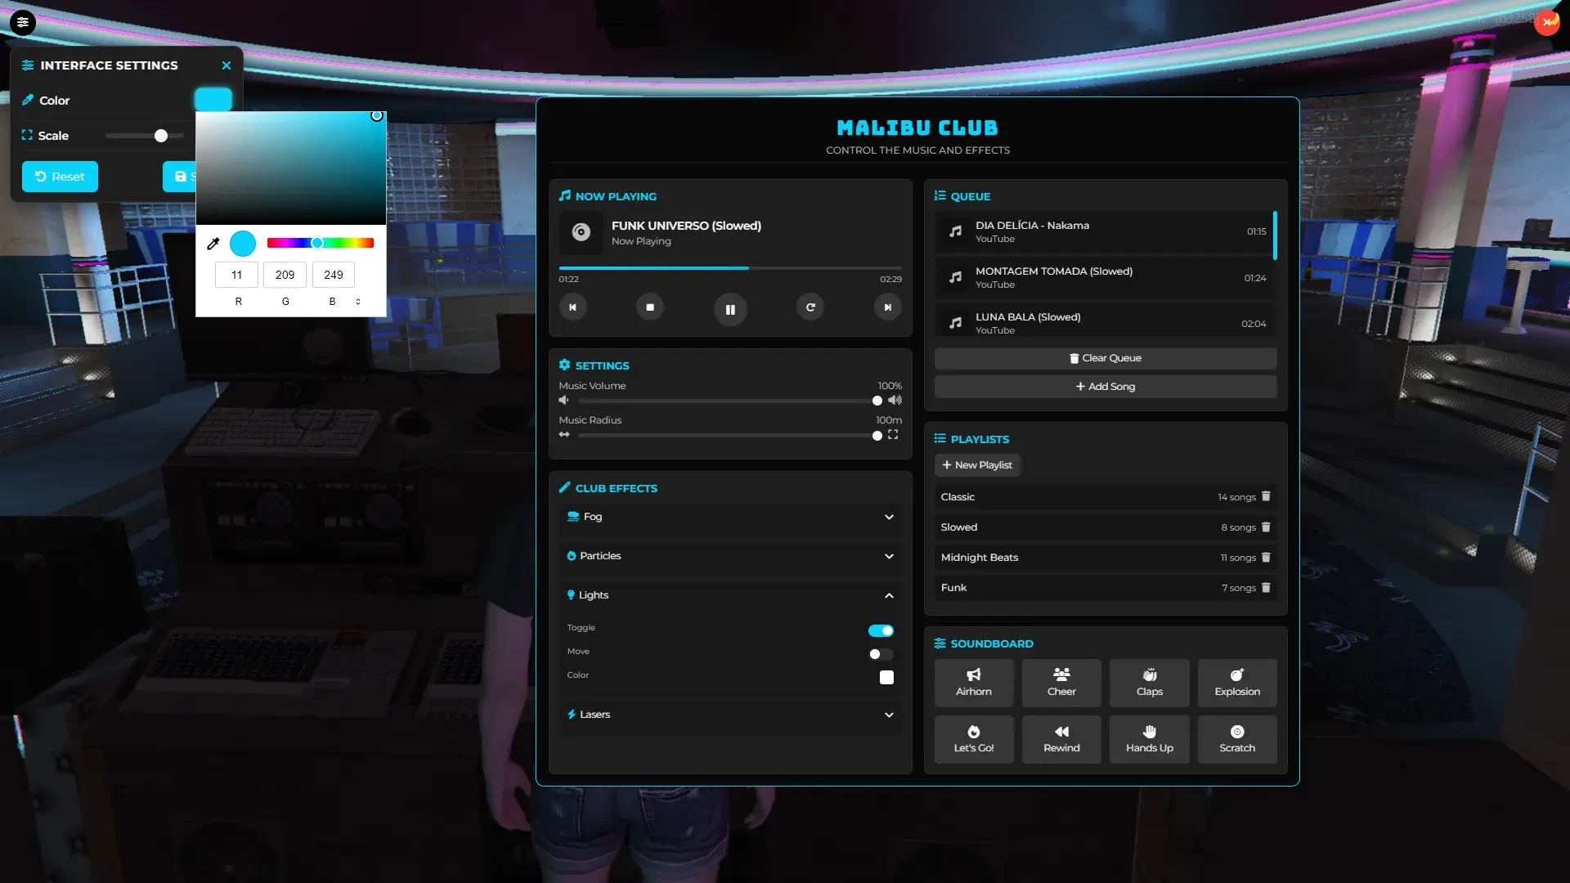1570x883 pixels.
Task: Skip to the next track
Action: point(887,307)
